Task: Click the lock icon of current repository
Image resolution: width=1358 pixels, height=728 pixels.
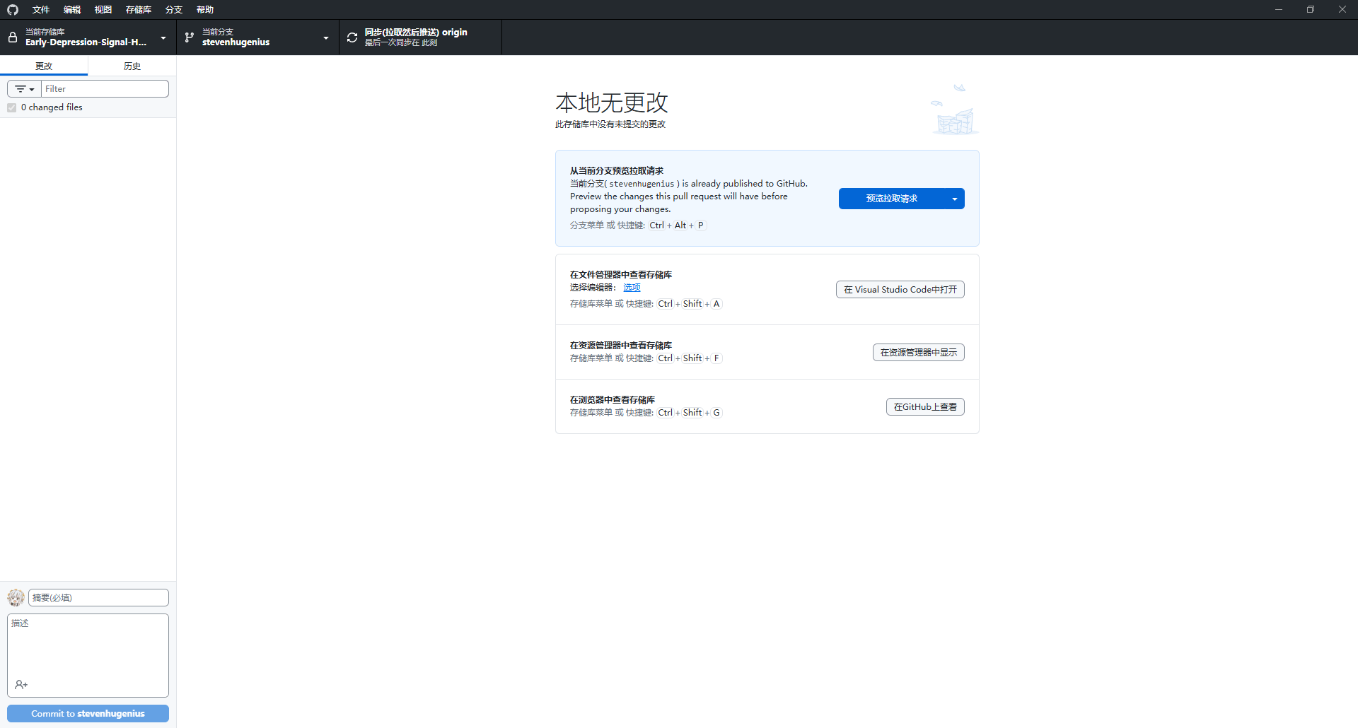Action: [x=13, y=37]
